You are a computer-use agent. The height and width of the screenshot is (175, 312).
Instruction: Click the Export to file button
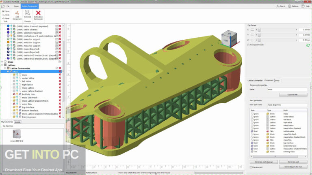tap(293, 95)
